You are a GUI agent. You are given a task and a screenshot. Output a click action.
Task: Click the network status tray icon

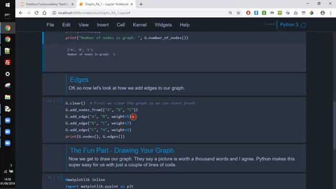coord(5,172)
